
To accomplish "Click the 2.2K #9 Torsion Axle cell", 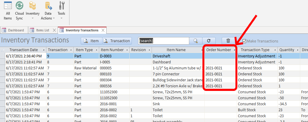I will [178, 86].
